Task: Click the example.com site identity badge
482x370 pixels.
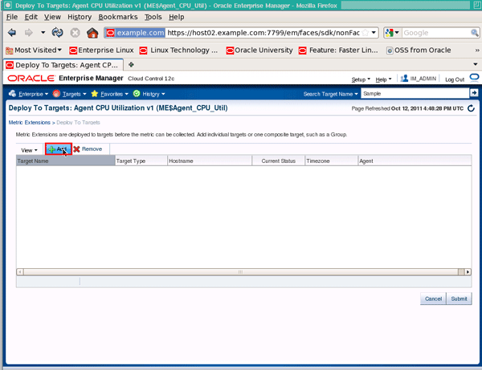Action: coord(136,33)
